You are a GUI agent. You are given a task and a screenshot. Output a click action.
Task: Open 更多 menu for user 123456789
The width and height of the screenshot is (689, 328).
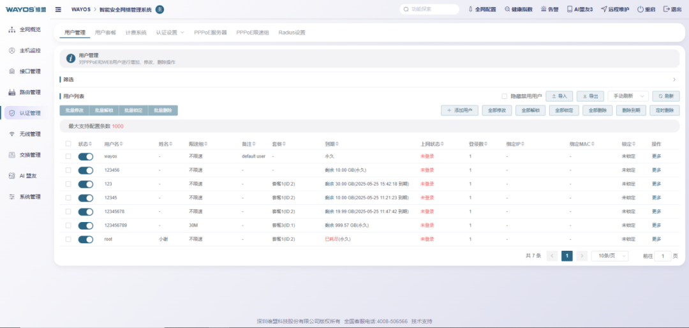pyautogui.click(x=656, y=225)
